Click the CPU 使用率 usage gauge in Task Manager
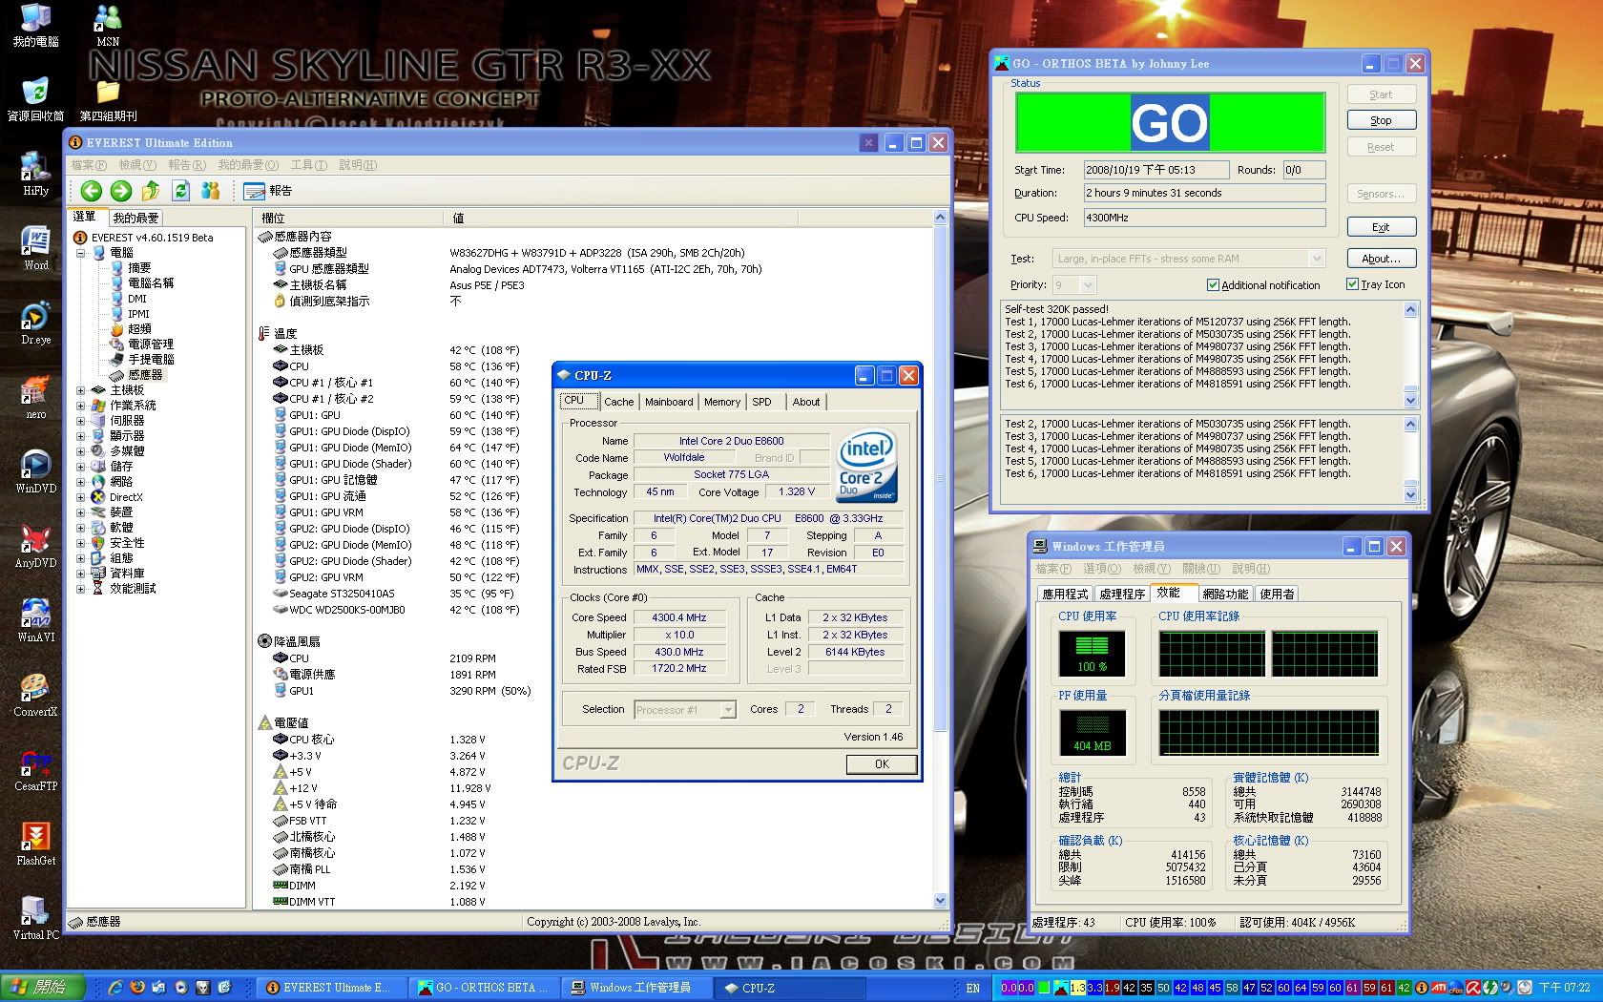 1092,655
